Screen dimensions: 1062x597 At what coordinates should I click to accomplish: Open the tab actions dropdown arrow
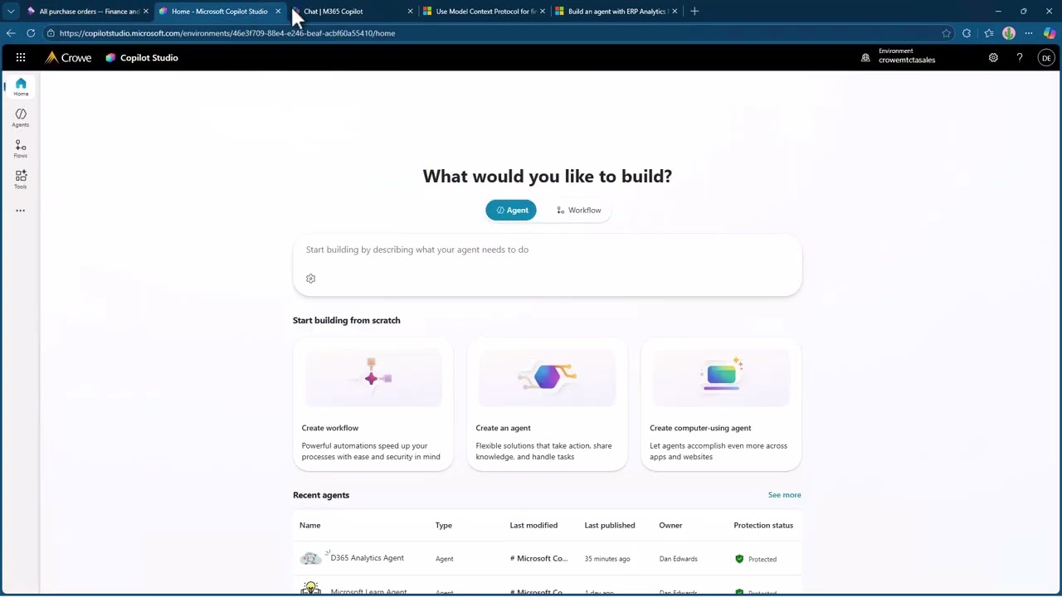pyautogui.click(x=11, y=12)
